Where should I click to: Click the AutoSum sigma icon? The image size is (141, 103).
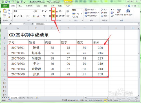(x=112, y=10)
